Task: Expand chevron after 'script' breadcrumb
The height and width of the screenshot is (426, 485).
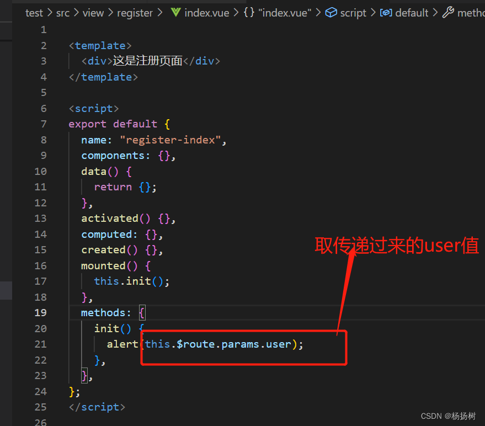Action: [x=374, y=13]
